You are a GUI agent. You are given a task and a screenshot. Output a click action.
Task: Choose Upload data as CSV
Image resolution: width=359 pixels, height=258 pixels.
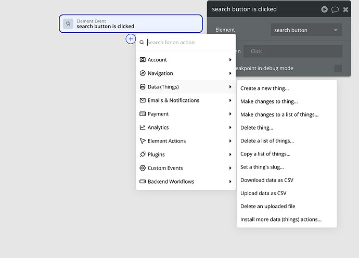tap(263, 193)
